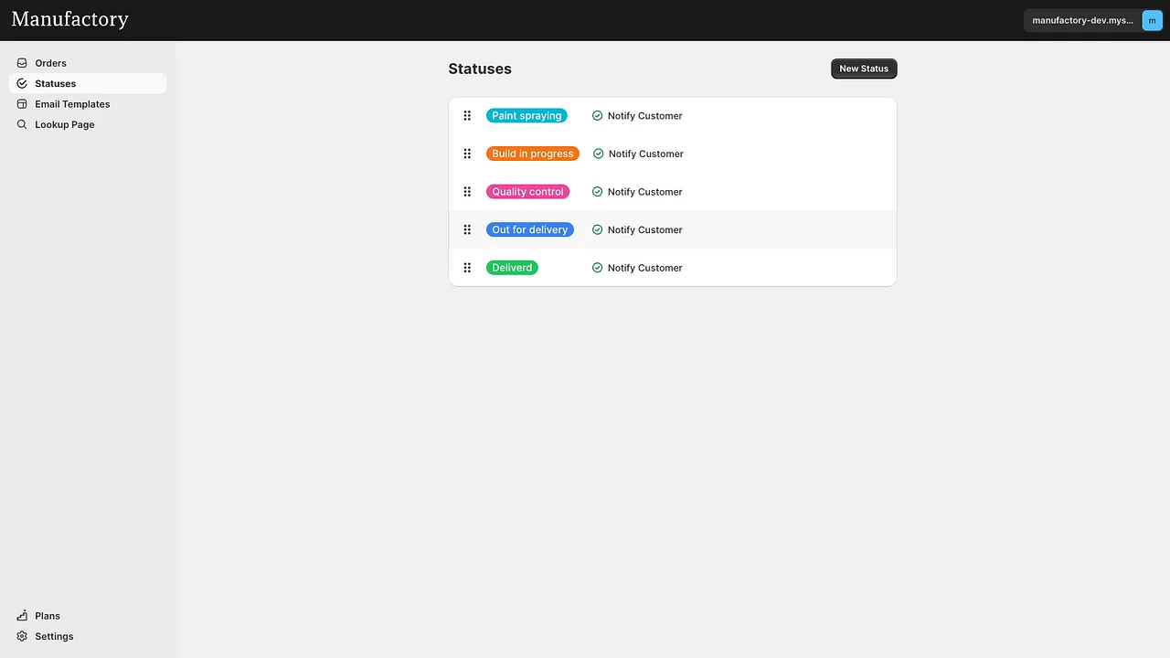The image size is (1170, 658).
Task: Go to the Statuses section
Action: coord(55,83)
